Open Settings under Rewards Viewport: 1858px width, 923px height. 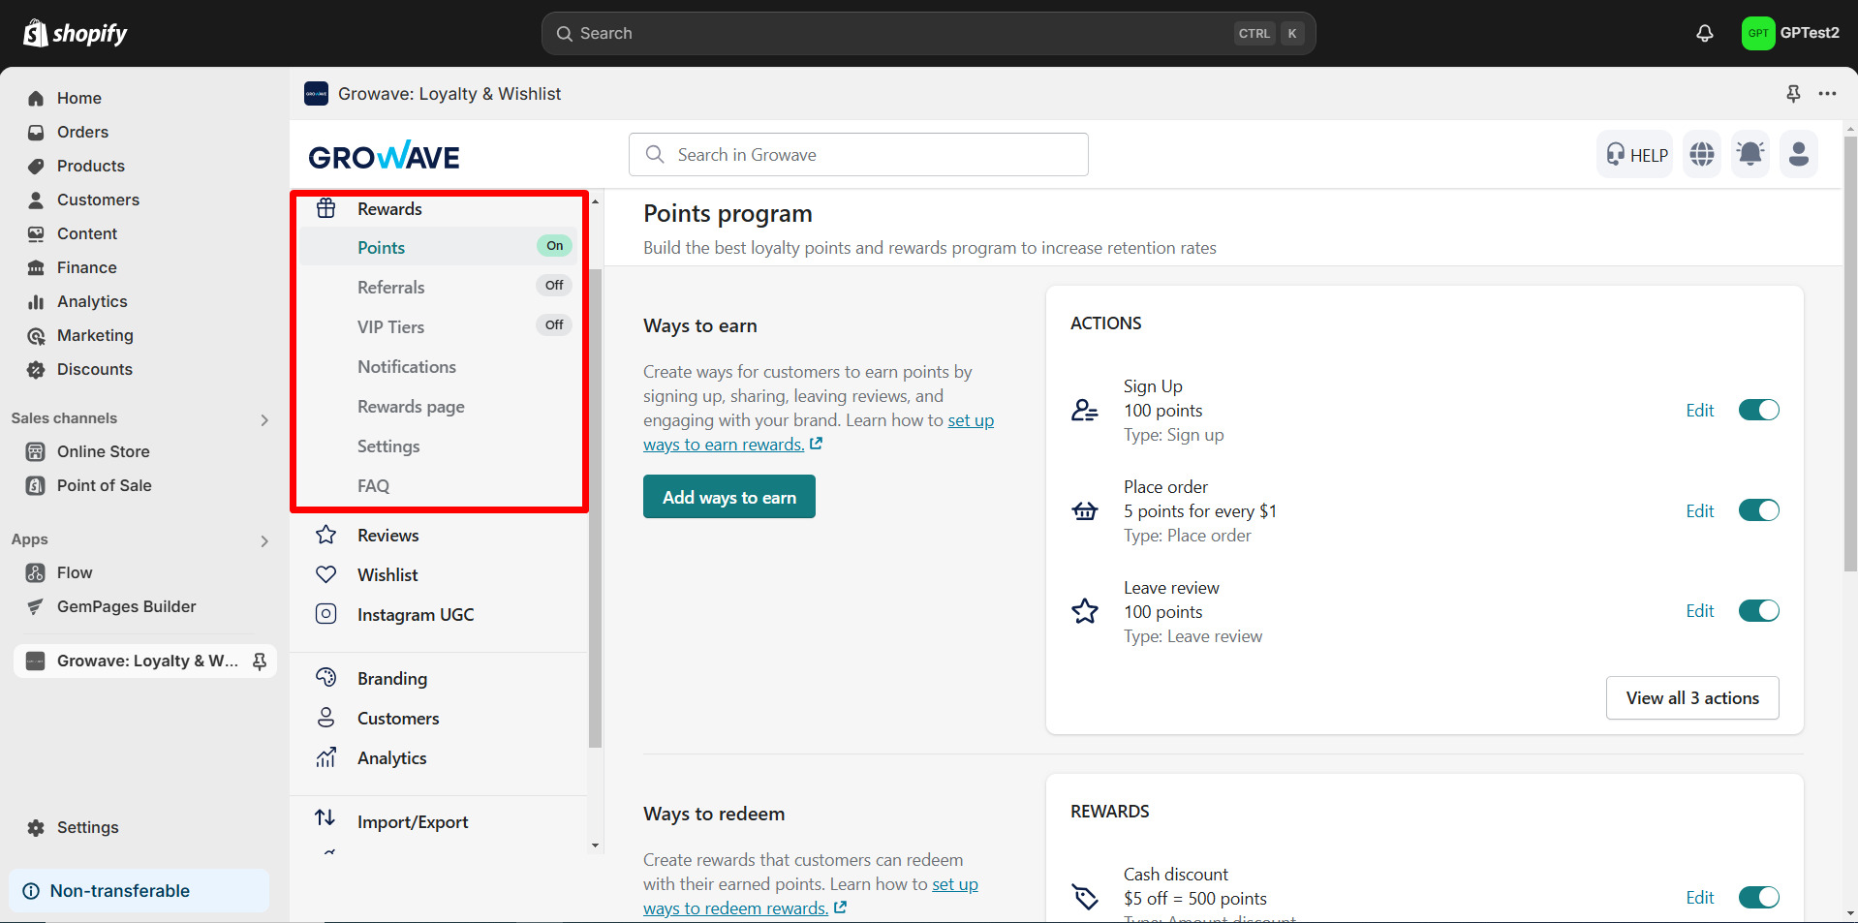pyautogui.click(x=388, y=446)
